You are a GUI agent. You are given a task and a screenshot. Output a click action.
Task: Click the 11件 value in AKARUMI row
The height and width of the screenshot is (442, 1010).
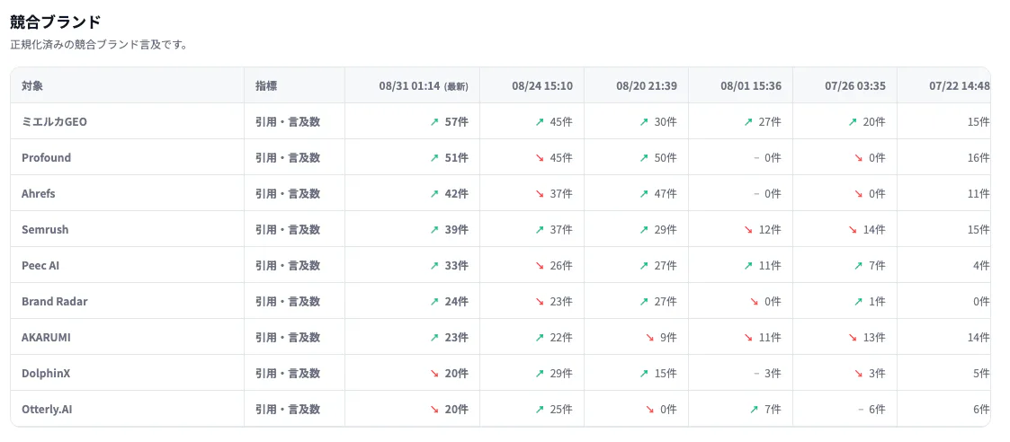pyautogui.click(x=770, y=337)
